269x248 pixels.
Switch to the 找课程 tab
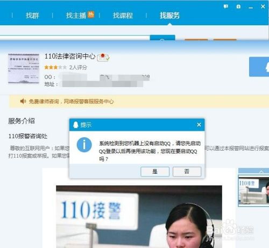tap(123, 16)
